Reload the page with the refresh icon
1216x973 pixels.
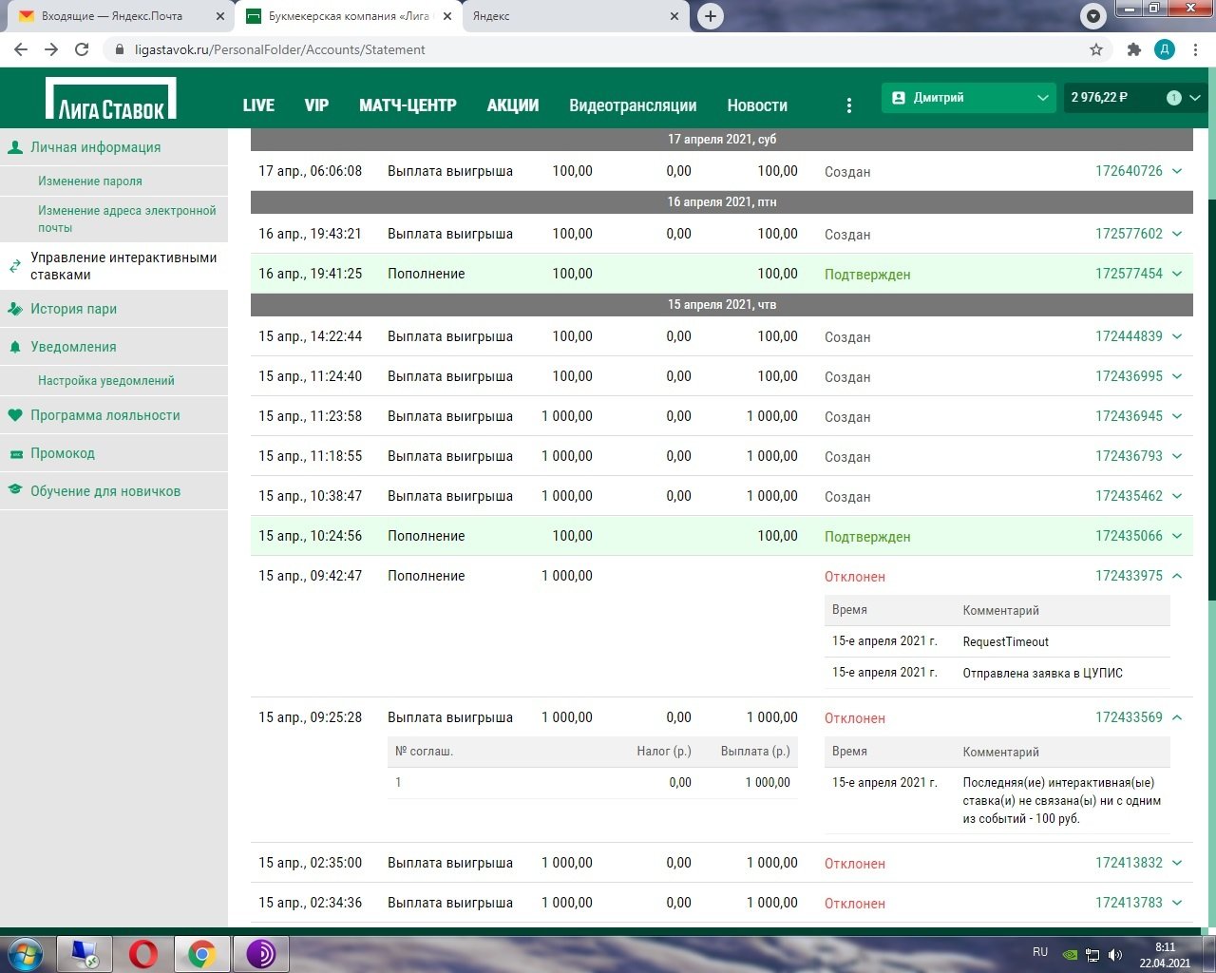click(82, 49)
